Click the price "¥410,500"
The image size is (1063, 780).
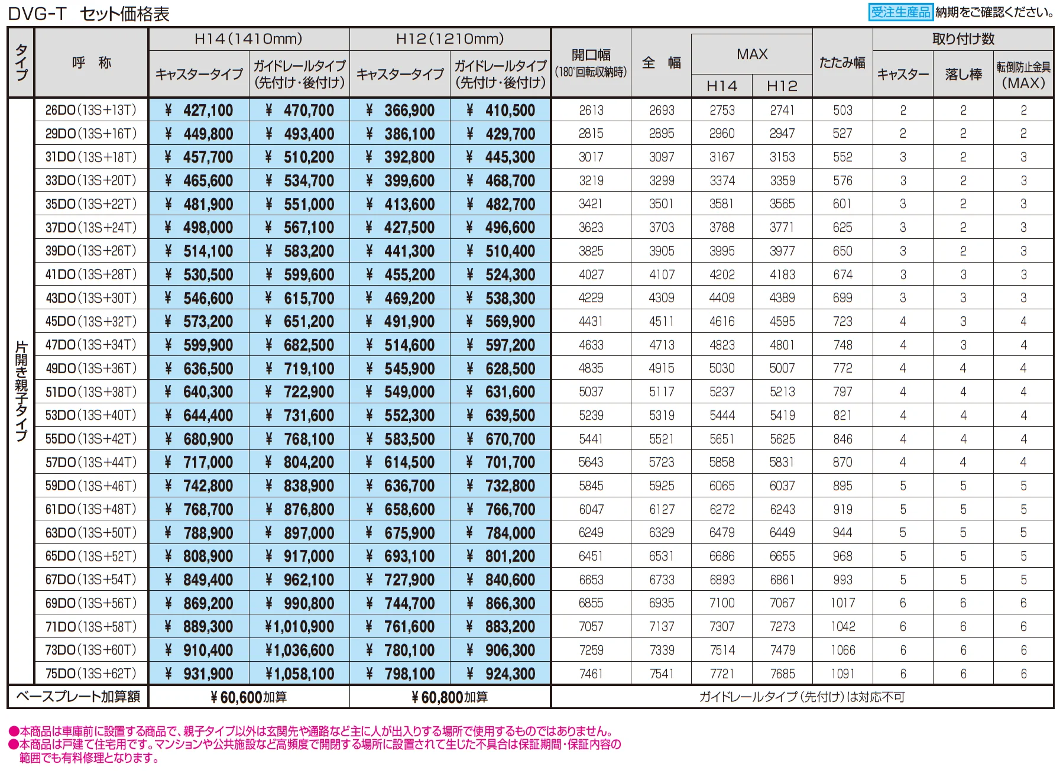click(x=501, y=110)
